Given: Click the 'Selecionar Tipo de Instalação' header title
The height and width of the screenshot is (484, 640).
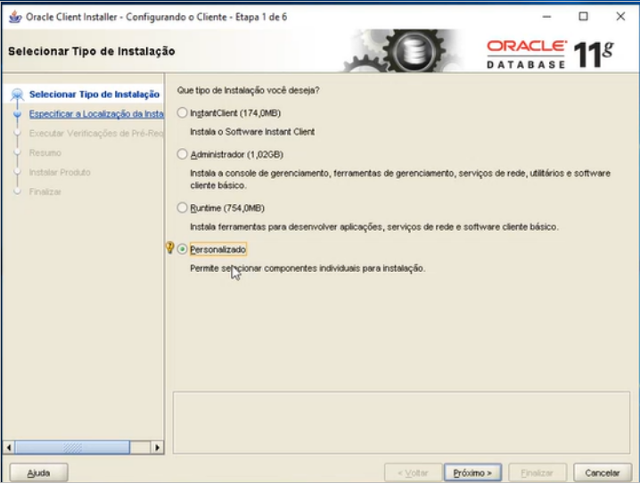Looking at the screenshot, I should (92, 52).
